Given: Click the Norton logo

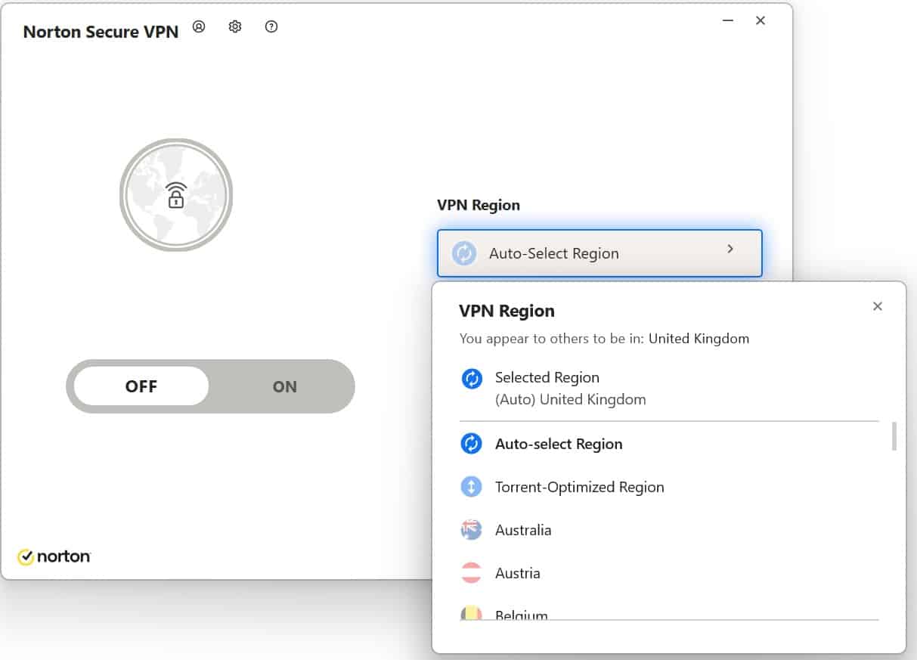Looking at the screenshot, I should (54, 556).
